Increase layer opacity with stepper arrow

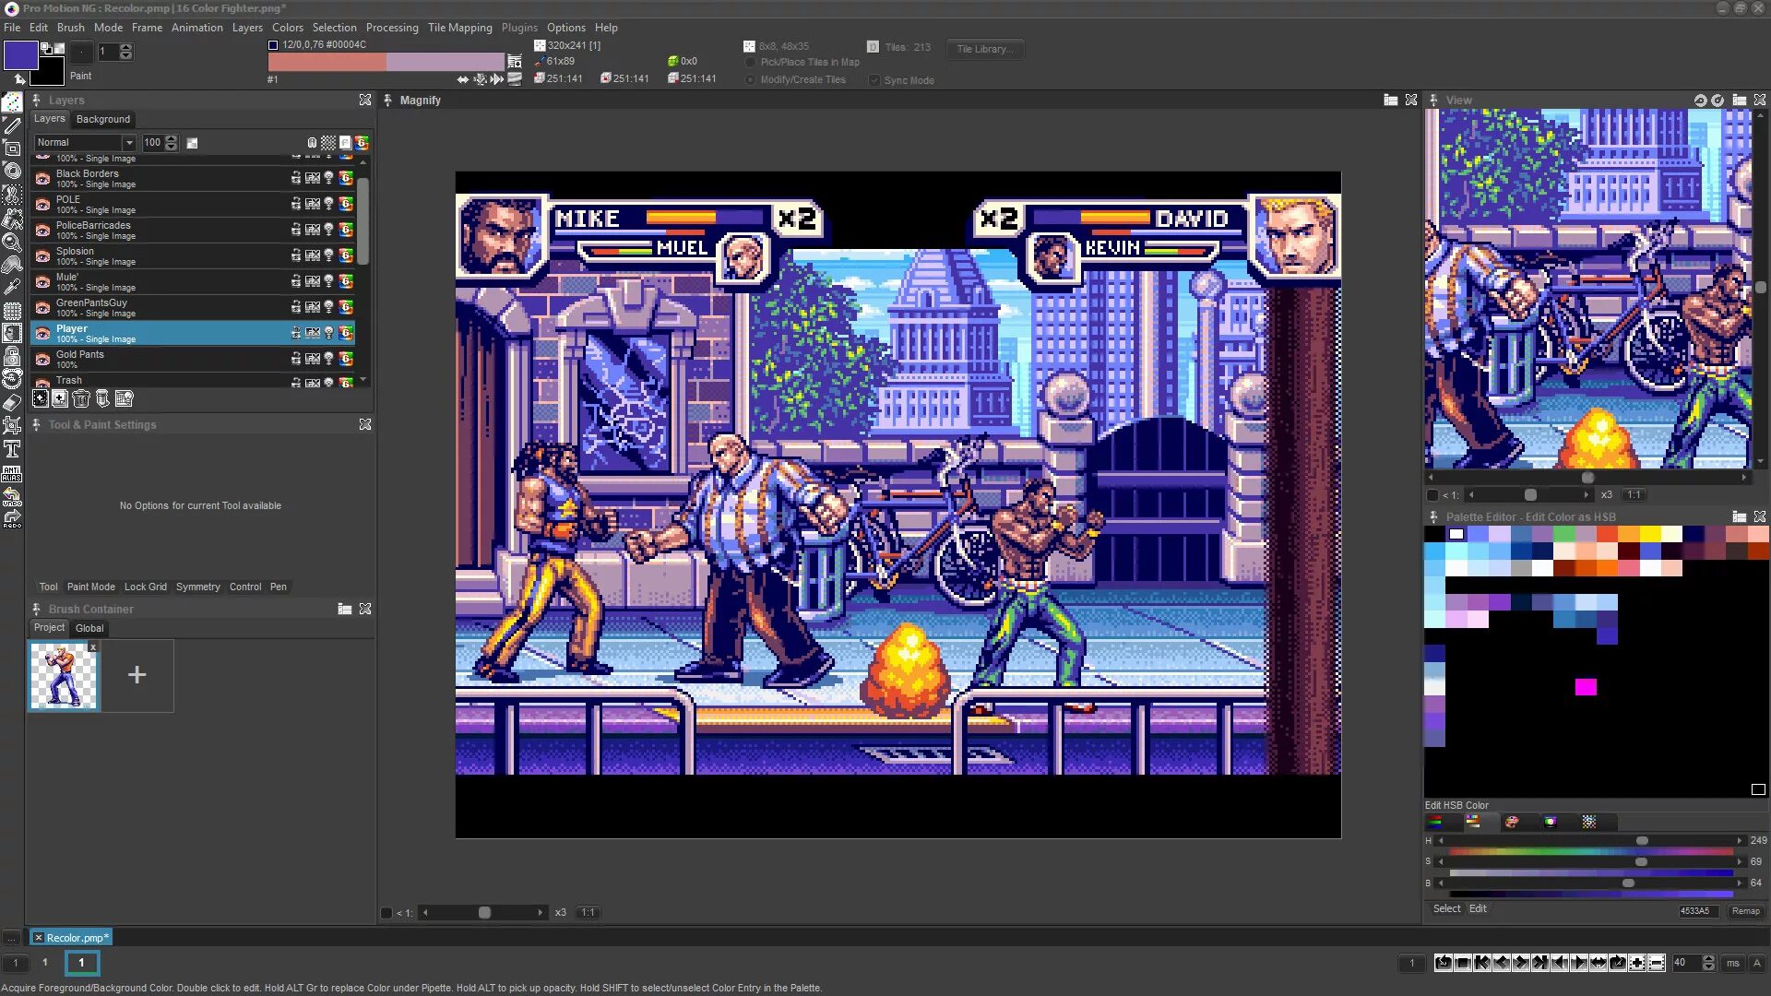coord(171,139)
